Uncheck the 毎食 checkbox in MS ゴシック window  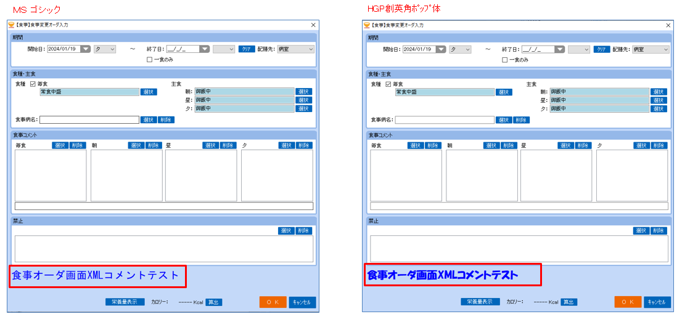[x=32, y=84]
